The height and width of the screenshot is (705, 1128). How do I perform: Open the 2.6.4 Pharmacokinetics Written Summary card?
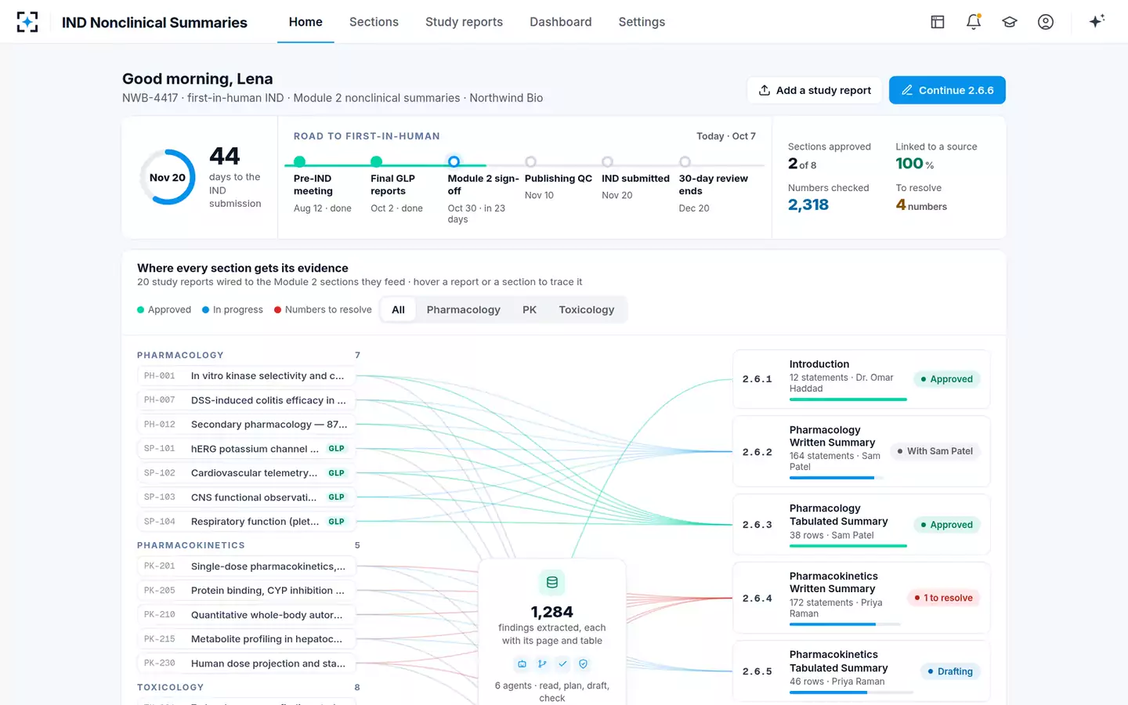pos(862,598)
